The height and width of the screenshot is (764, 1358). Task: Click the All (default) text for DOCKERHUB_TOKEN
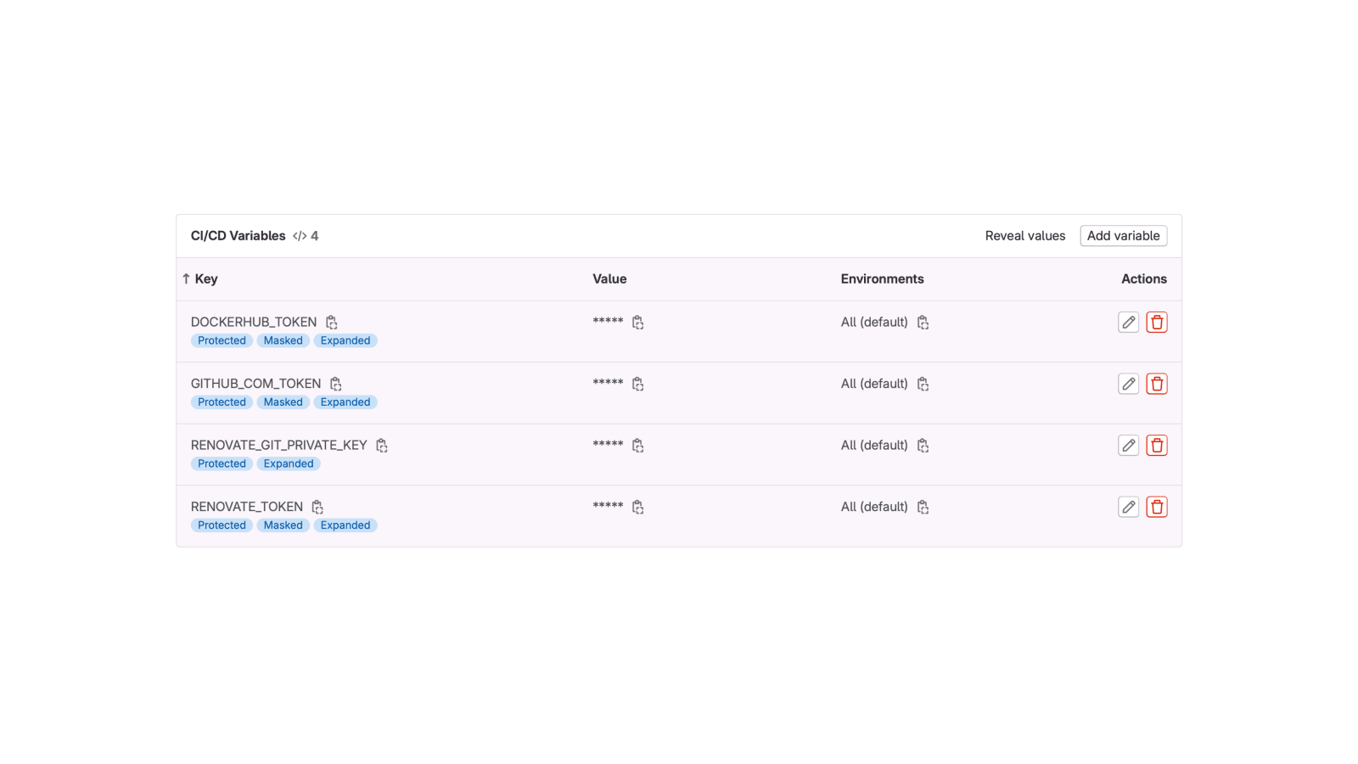click(x=874, y=322)
